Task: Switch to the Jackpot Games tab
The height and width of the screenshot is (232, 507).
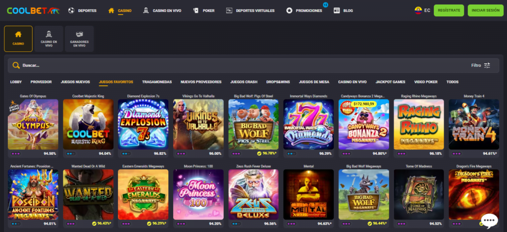Action: 390,82
